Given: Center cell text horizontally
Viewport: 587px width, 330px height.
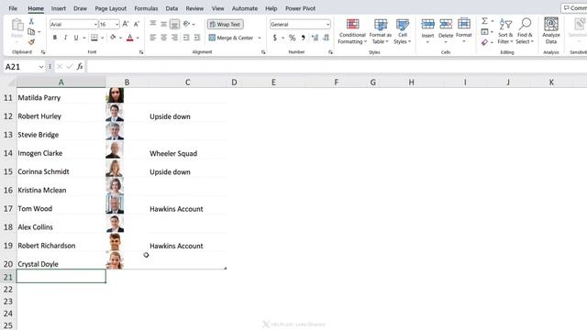Looking at the screenshot, I should [x=163, y=38].
